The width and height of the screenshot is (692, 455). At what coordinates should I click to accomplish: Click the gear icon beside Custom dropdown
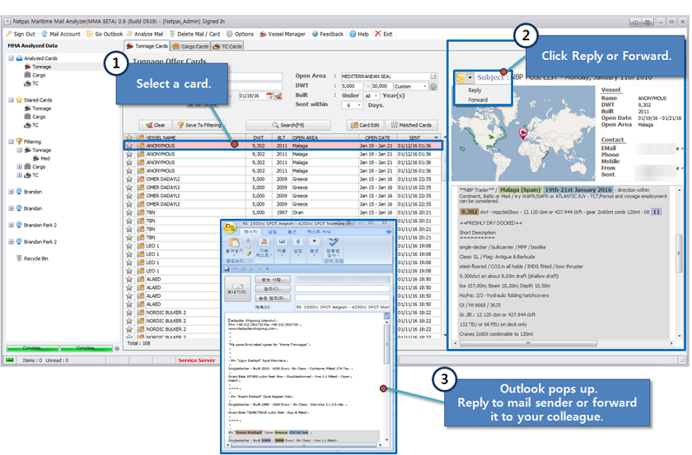point(433,86)
